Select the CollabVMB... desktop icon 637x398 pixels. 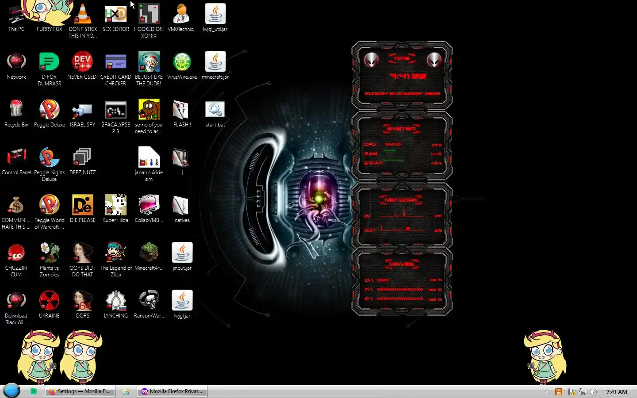149,209
